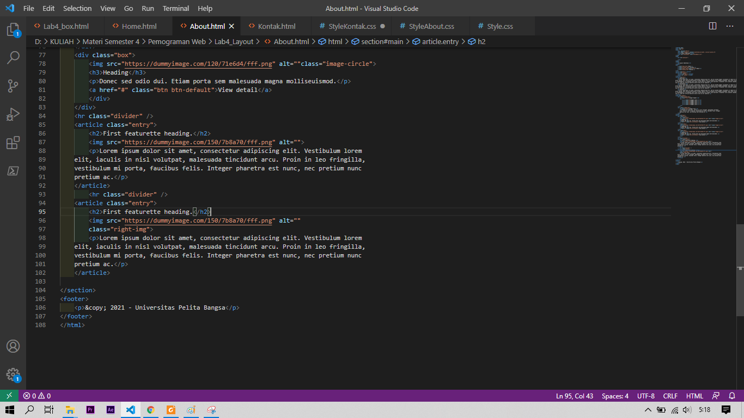The height and width of the screenshot is (418, 744).
Task: Click the Tweet Feedback smiley icon
Action: tap(715, 396)
